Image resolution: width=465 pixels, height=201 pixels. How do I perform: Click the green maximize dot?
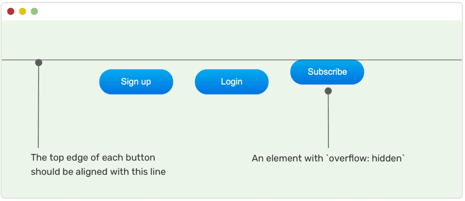[x=34, y=12]
